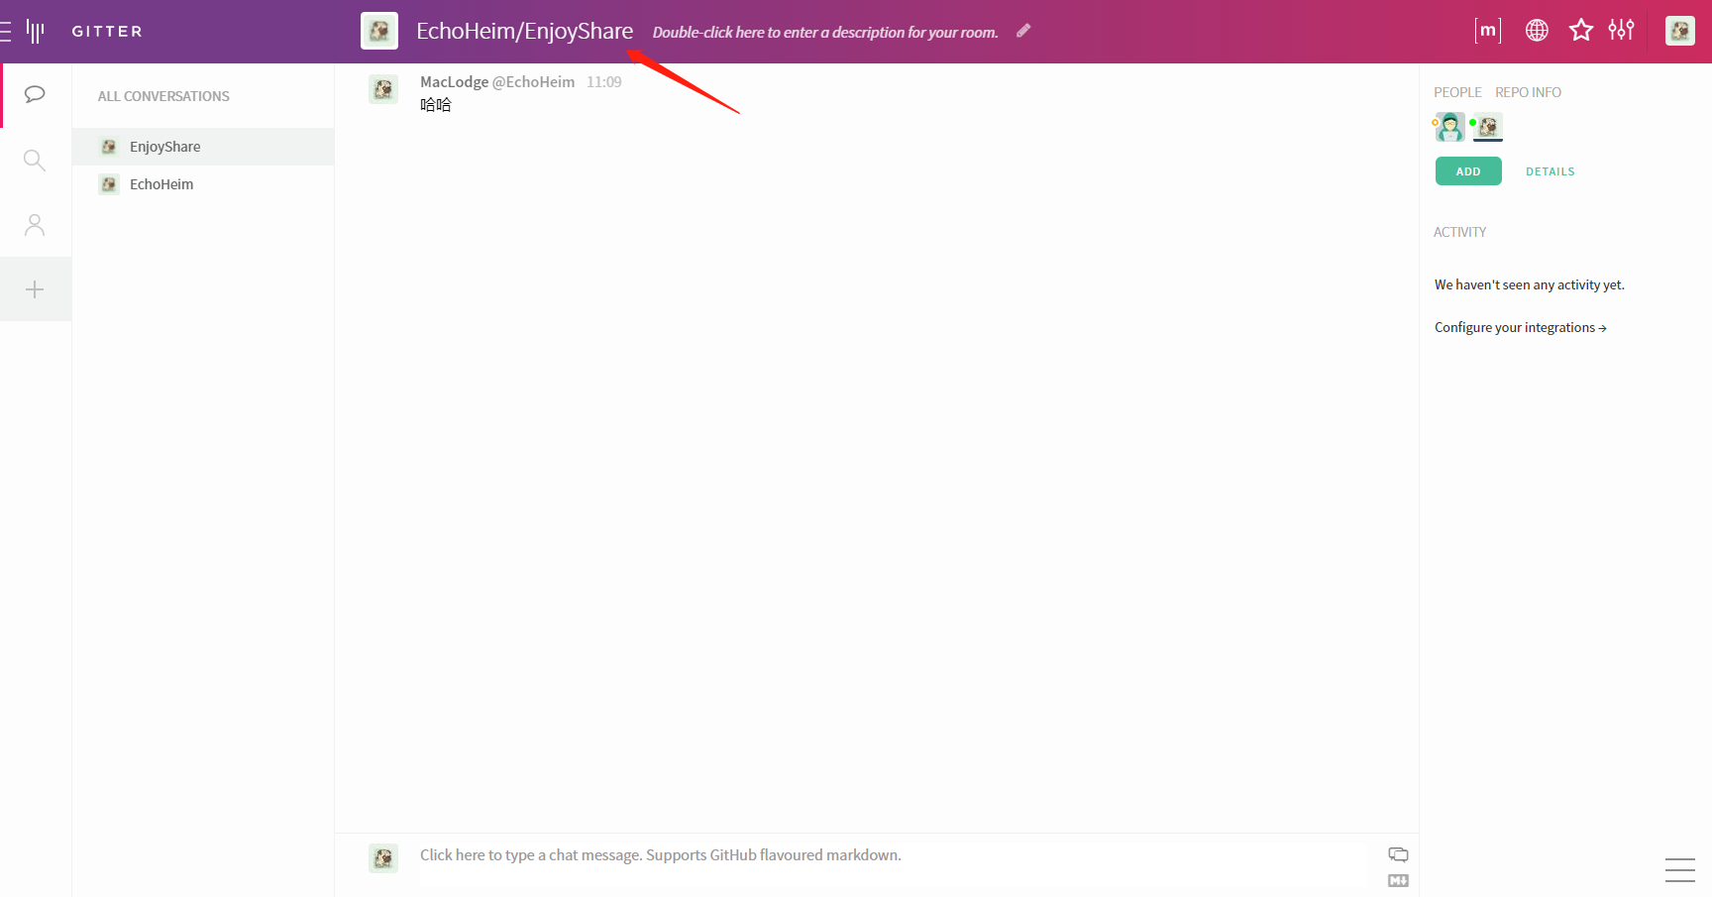The height and width of the screenshot is (897, 1712).
Task: Open search with the magnifier sidebar icon
Action: point(35,160)
